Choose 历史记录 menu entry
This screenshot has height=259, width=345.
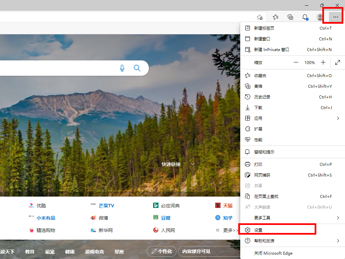pos(262,97)
